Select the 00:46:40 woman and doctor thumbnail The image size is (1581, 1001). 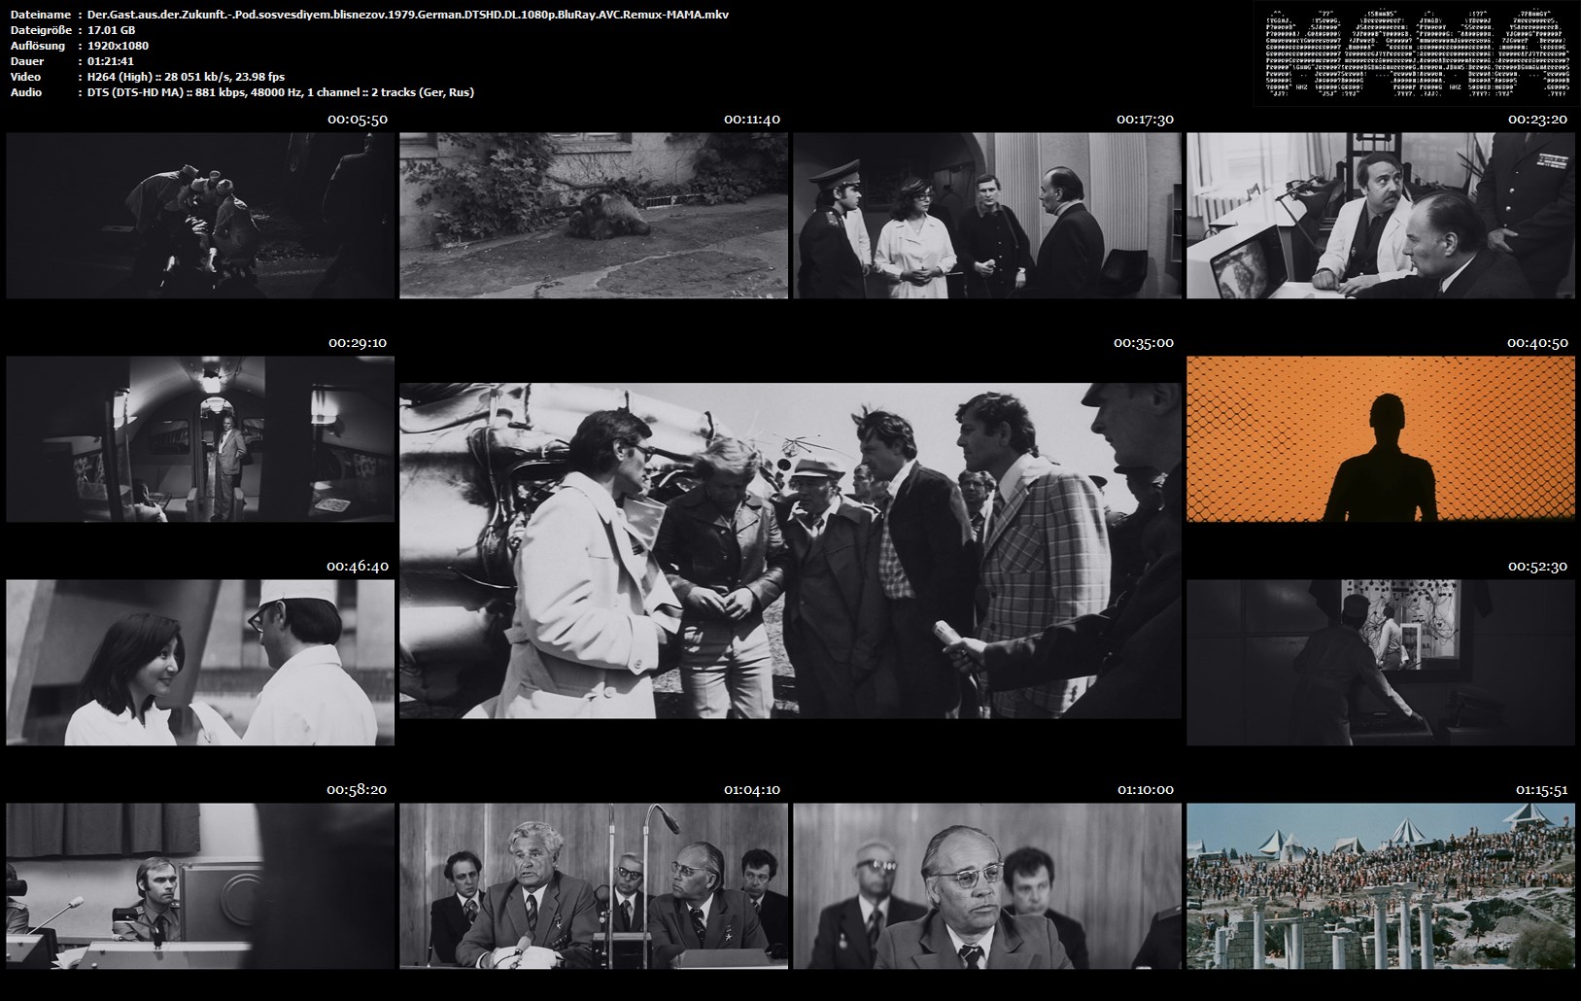tap(200, 663)
